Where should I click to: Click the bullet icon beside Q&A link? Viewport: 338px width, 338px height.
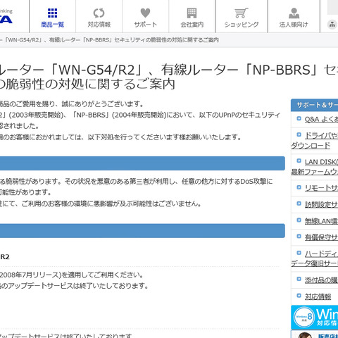[299, 118]
